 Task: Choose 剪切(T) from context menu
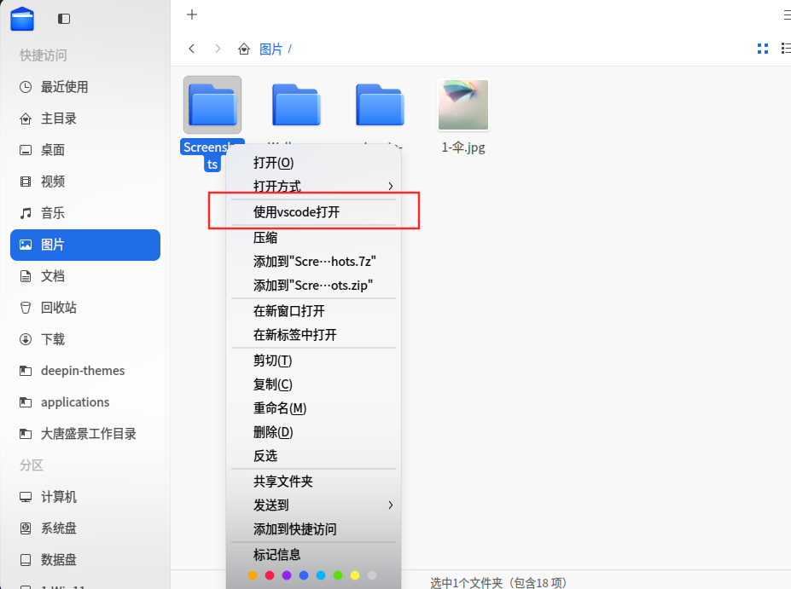313,361
